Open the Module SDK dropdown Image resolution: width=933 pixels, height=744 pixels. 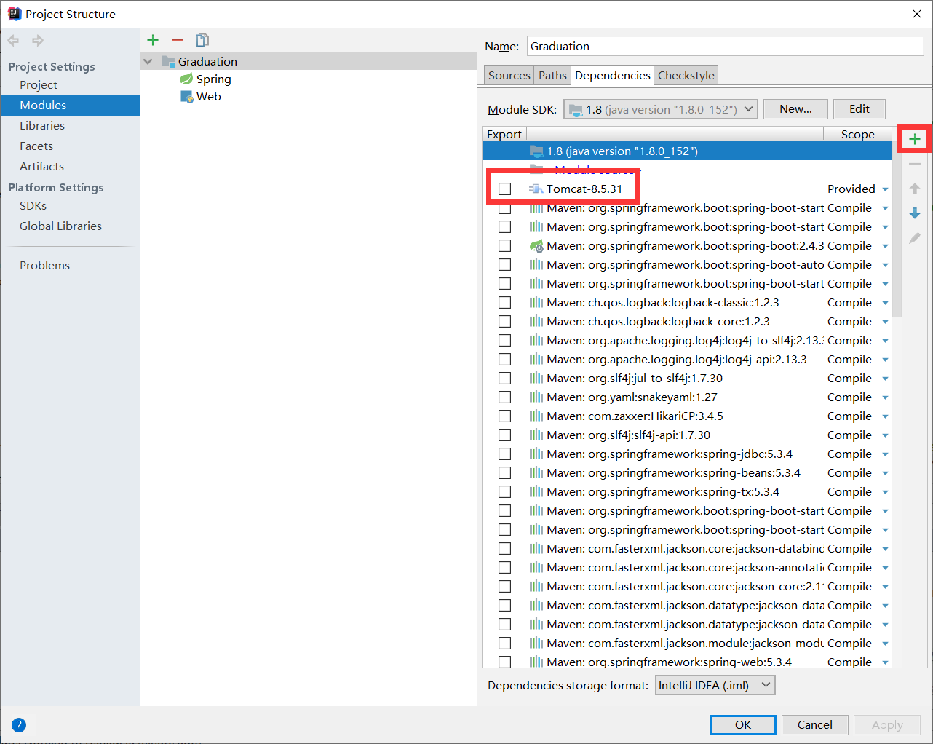coord(661,109)
